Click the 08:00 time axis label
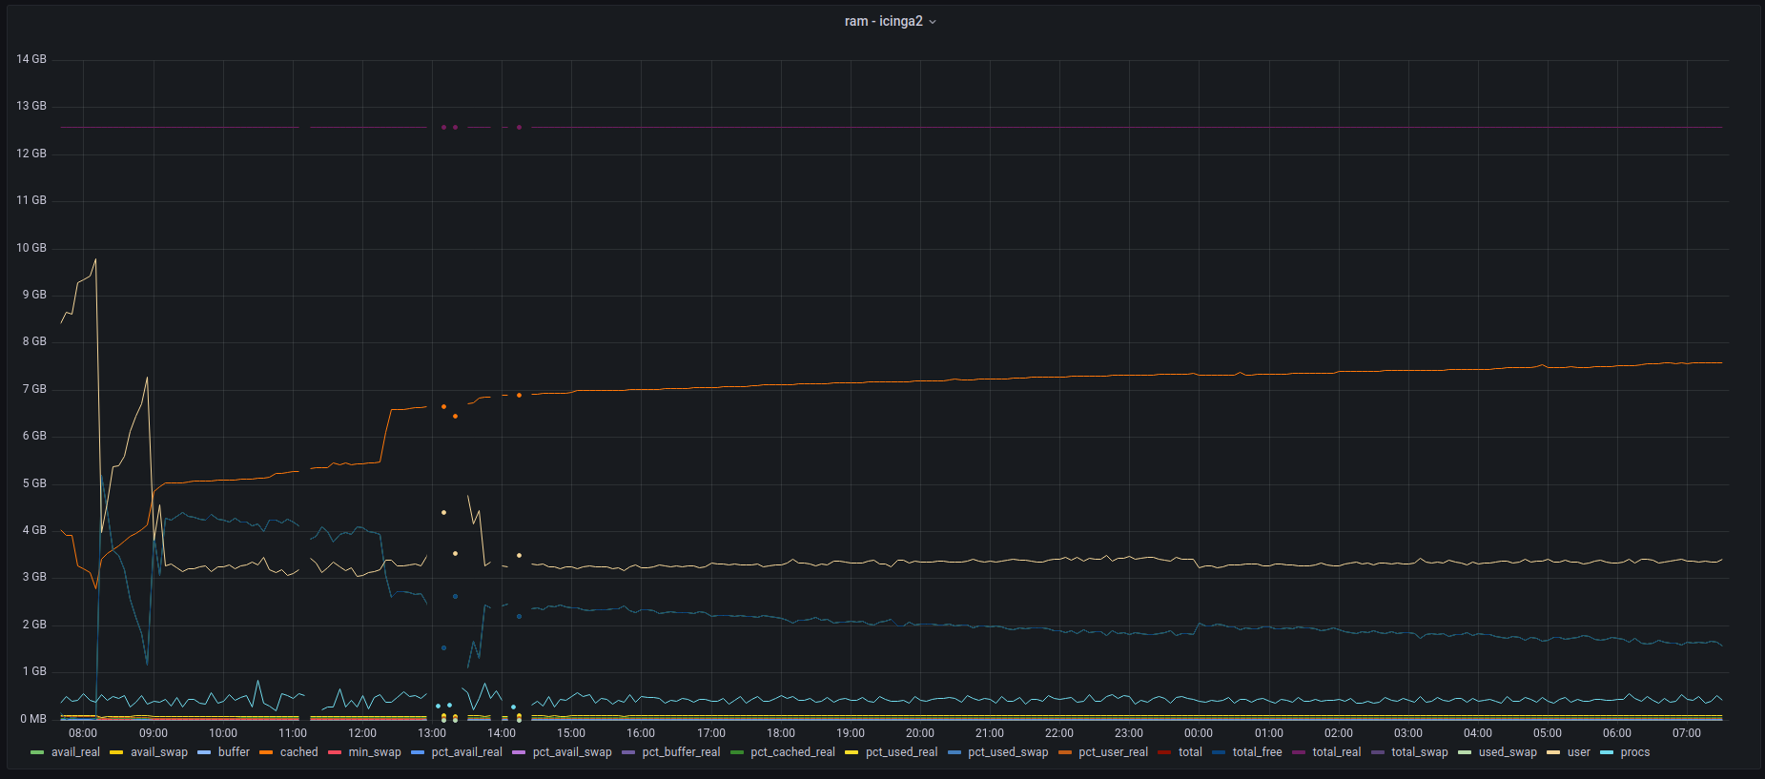This screenshot has width=1765, height=779. tap(83, 733)
